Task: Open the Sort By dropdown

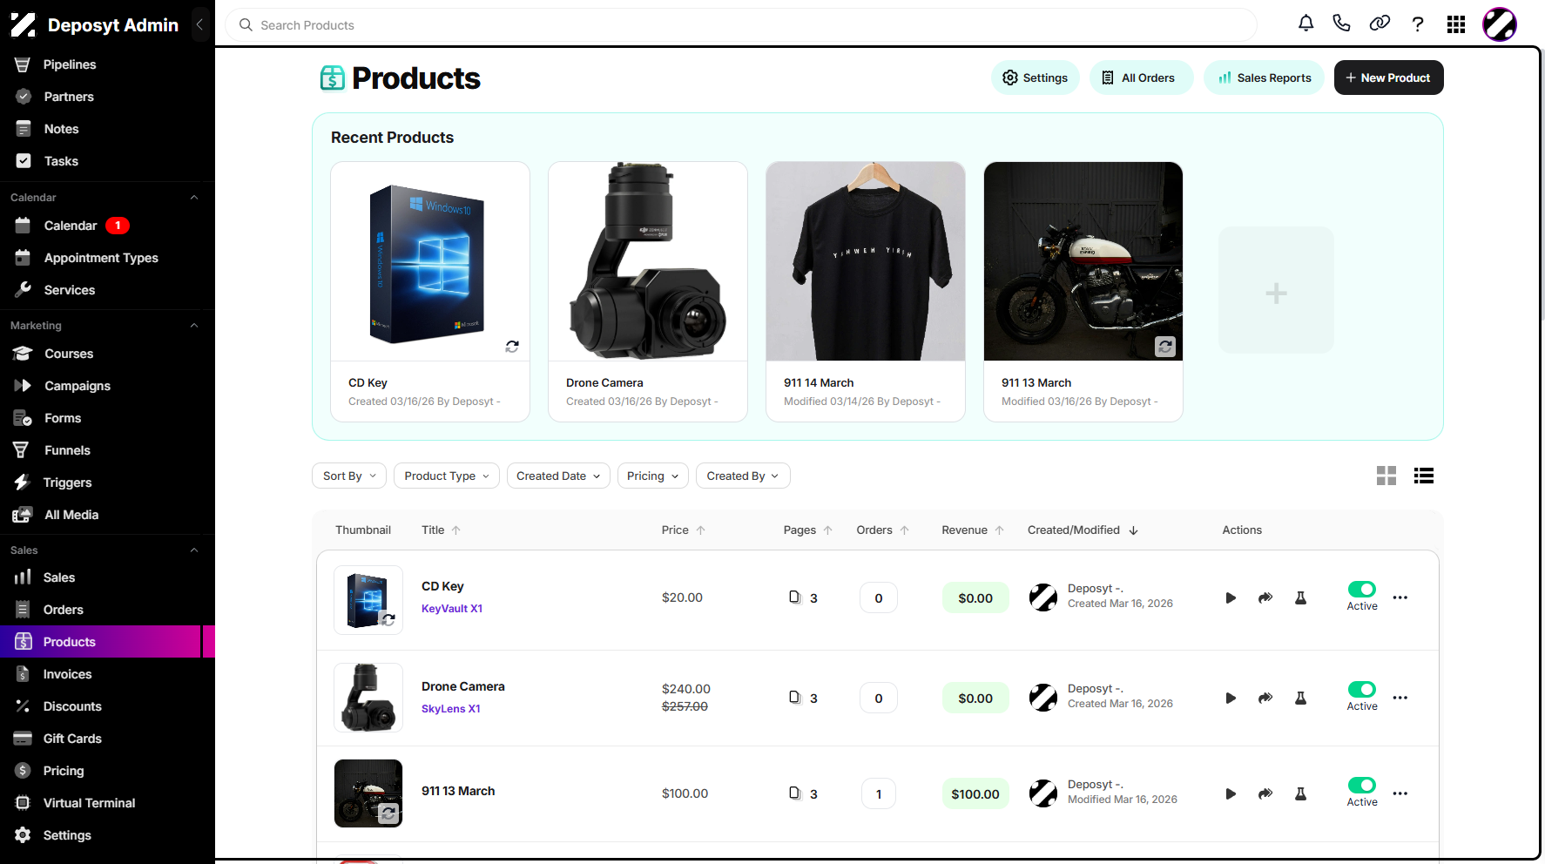Action: tap(349, 476)
